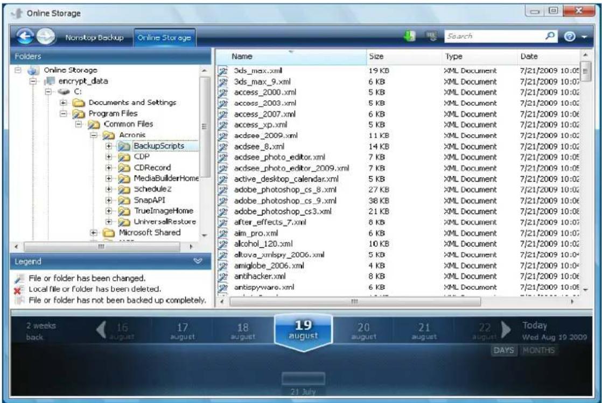Click the magnifier search icon
Viewport: 602px width, 403px height.
(x=550, y=36)
